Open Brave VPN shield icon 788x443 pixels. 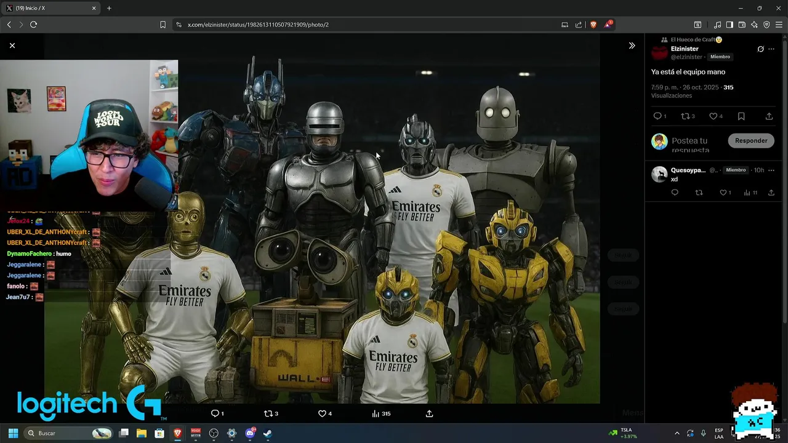[766, 25]
